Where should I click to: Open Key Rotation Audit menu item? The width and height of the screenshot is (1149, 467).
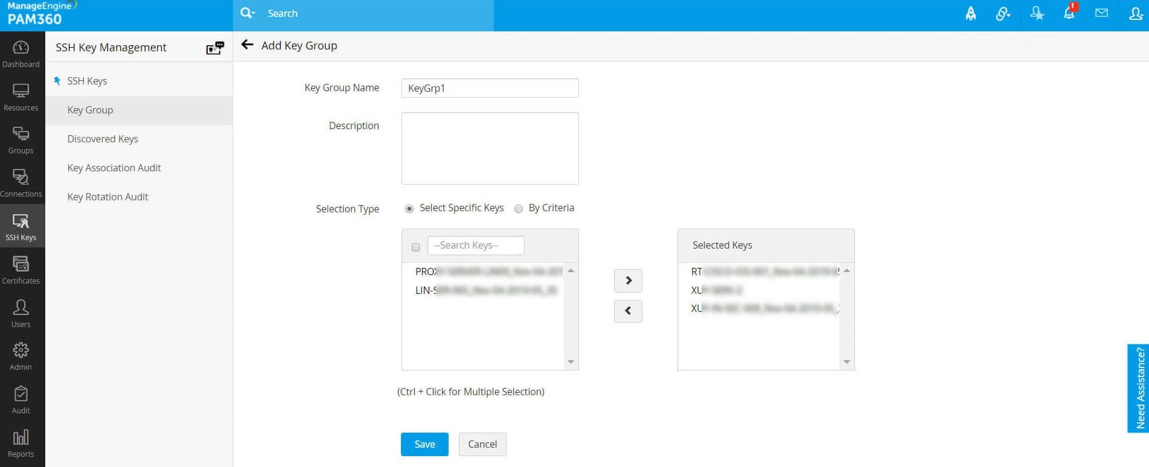tap(107, 197)
